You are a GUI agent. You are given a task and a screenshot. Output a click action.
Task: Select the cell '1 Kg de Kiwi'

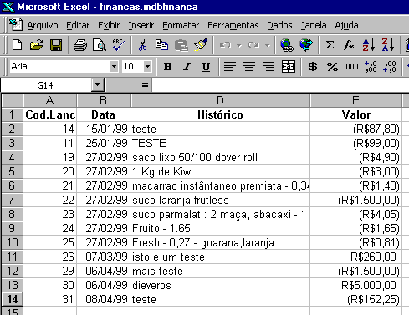[x=220, y=171]
